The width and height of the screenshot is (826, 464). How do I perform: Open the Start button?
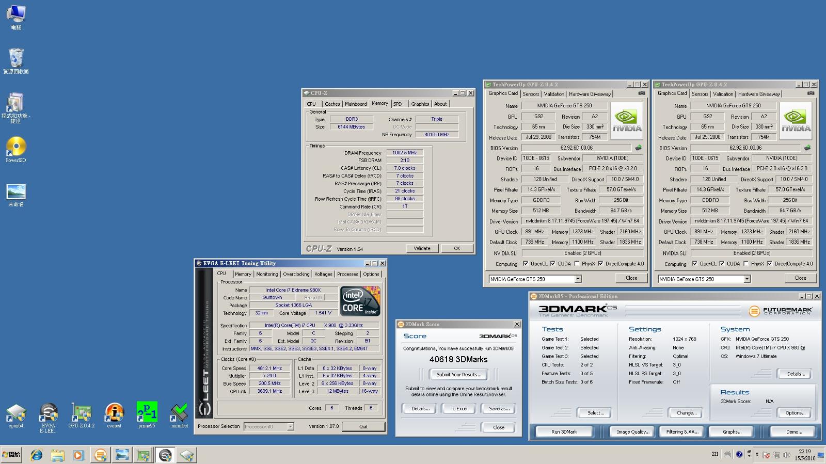point(11,455)
